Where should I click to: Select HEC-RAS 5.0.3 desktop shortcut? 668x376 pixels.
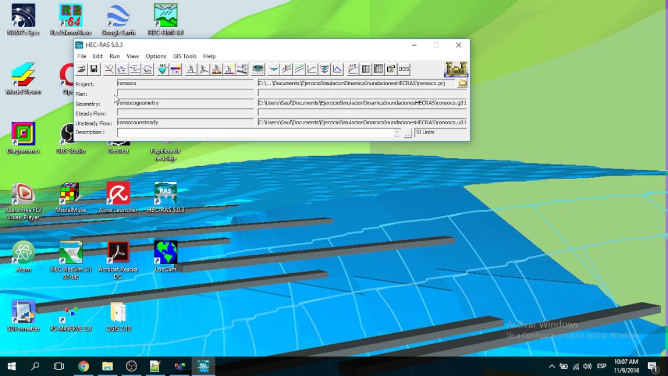point(165,198)
